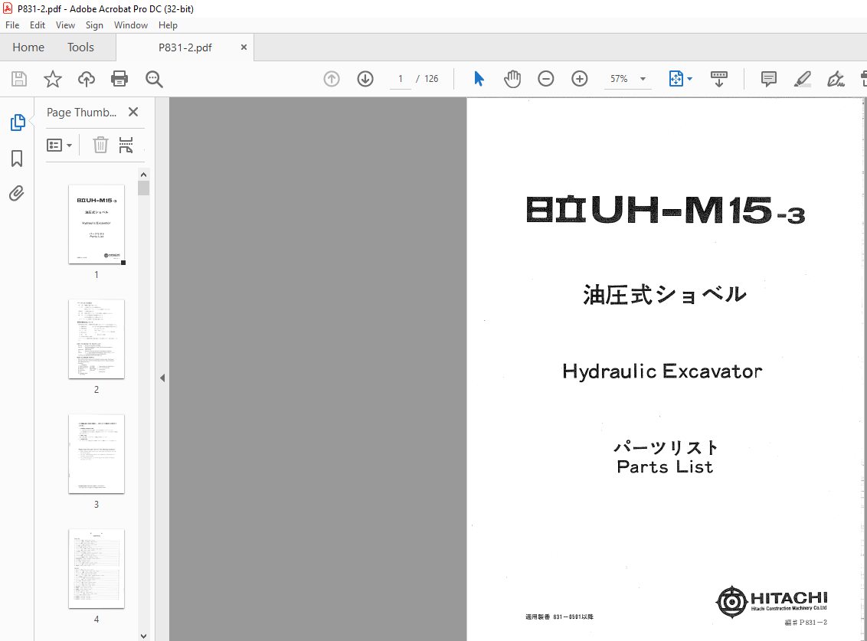Zoom out with minus button
This screenshot has height=641, width=867.
pyautogui.click(x=546, y=79)
